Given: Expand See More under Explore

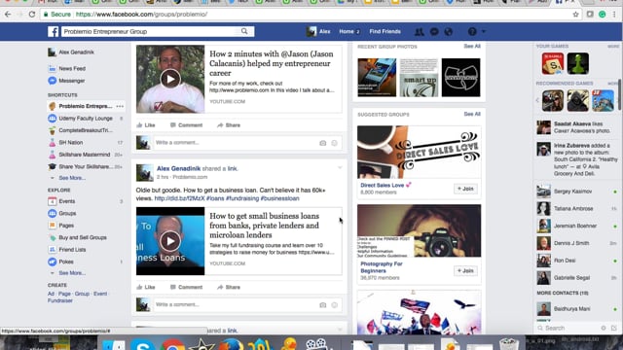Looking at the screenshot, I should coord(72,273).
